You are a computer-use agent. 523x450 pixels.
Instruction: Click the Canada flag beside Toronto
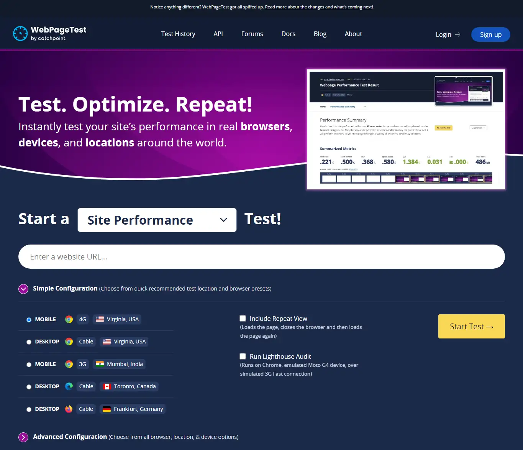coord(107,386)
